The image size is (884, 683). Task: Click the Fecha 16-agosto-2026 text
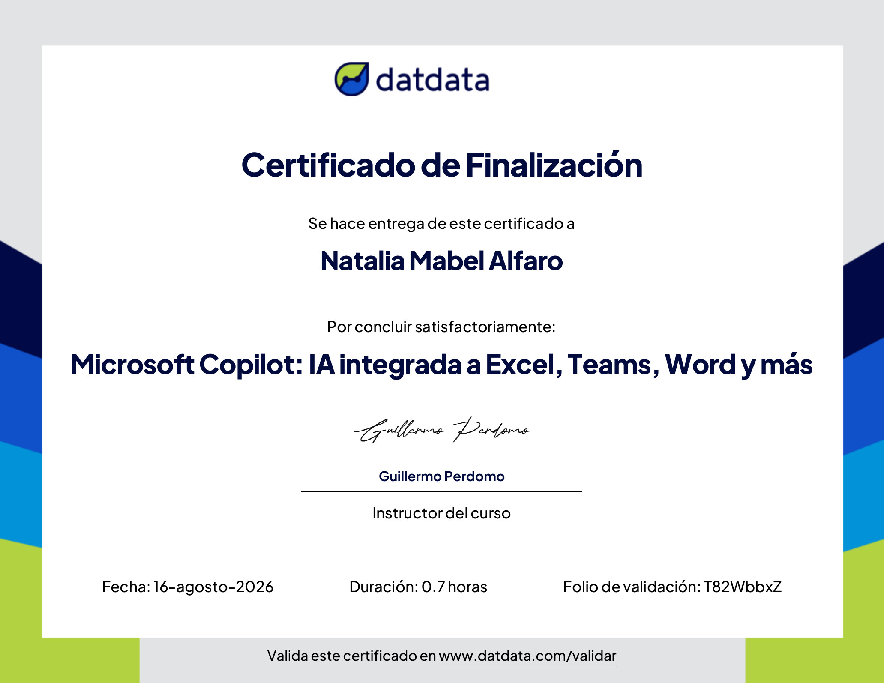188,587
